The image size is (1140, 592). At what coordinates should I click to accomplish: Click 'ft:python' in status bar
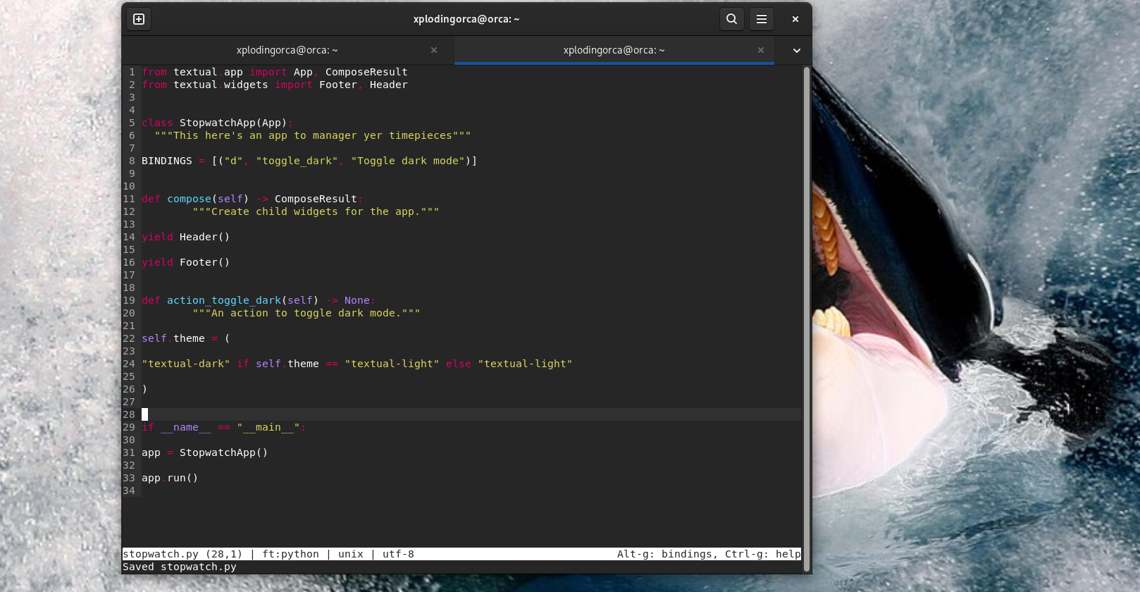pyautogui.click(x=290, y=554)
